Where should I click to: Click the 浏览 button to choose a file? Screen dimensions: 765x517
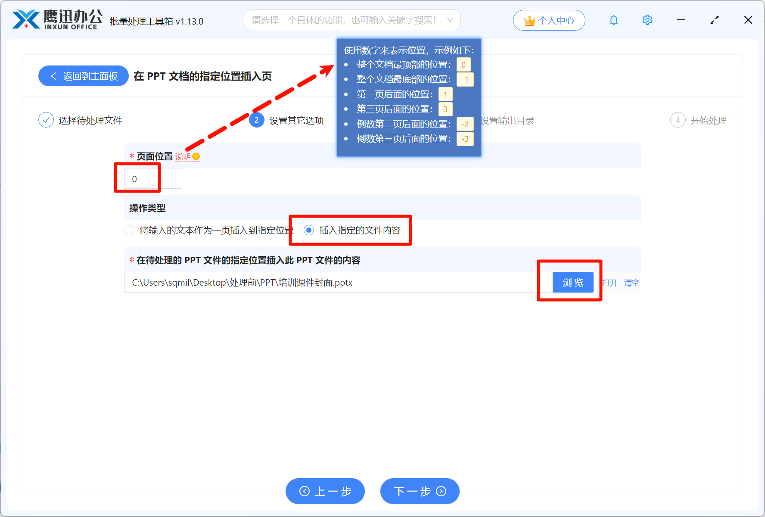(x=573, y=282)
